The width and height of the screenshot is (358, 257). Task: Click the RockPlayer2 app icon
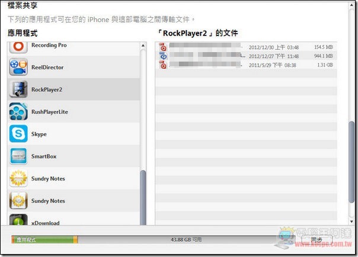pyautogui.click(x=18, y=89)
